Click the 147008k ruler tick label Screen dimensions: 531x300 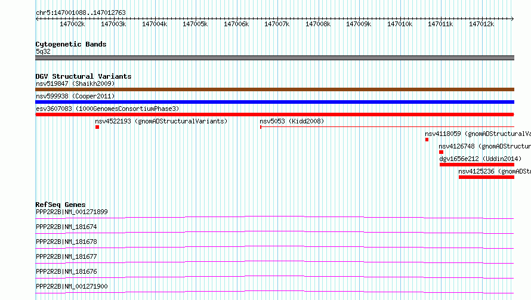[318, 24]
